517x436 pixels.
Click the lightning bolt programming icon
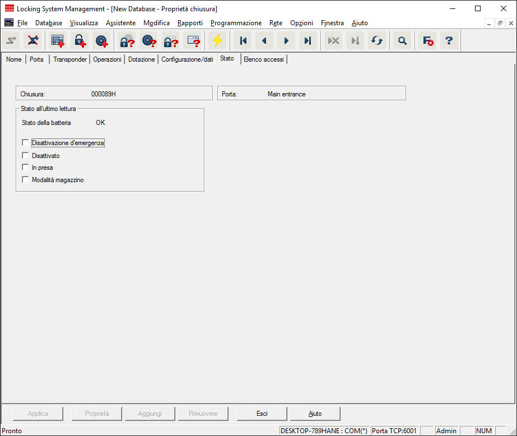click(217, 41)
